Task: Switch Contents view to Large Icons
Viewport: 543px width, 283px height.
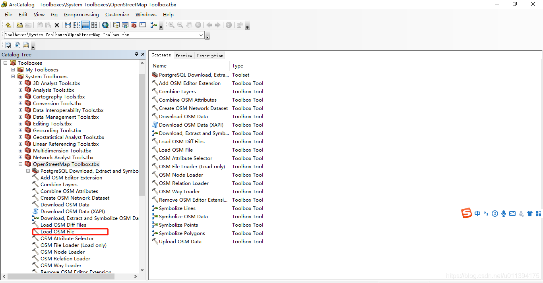Action: 68,25
